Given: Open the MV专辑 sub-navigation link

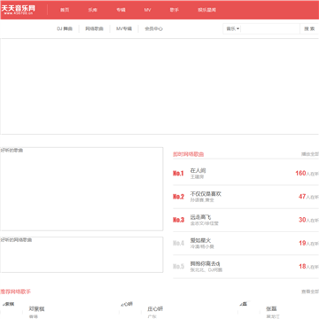Looking at the screenshot, I should pos(124,28).
